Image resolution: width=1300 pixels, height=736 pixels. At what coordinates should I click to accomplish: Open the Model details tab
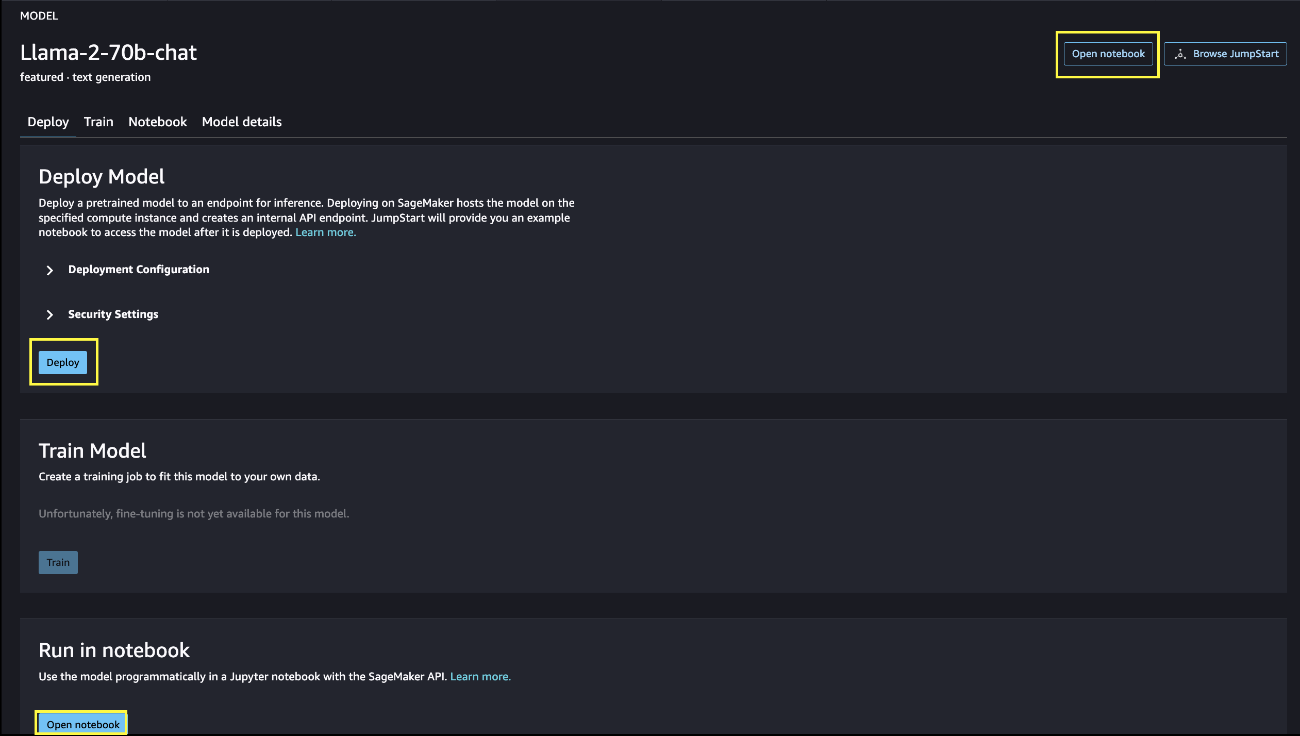click(241, 122)
